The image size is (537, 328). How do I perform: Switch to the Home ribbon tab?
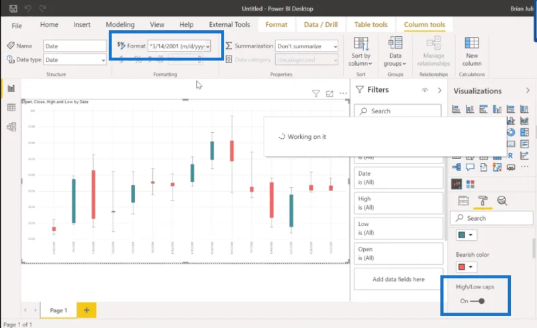pos(49,25)
